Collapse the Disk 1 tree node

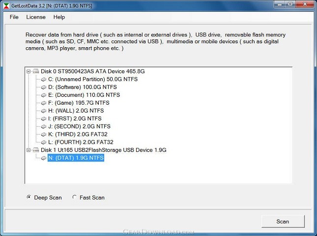pyautogui.click(x=29, y=150)
